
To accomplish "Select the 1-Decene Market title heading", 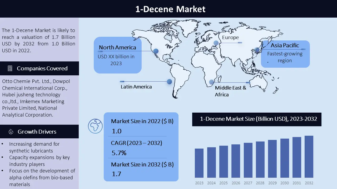I will 170,9.
